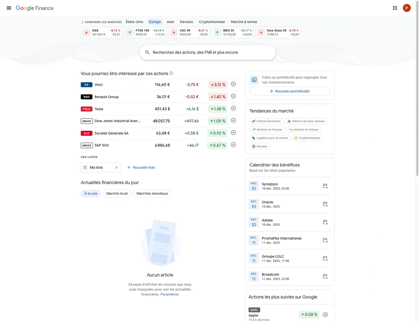This screenshot has height=322, width=419.
Task: Open the Vinci stock row
Action: [x=160, y=84]
